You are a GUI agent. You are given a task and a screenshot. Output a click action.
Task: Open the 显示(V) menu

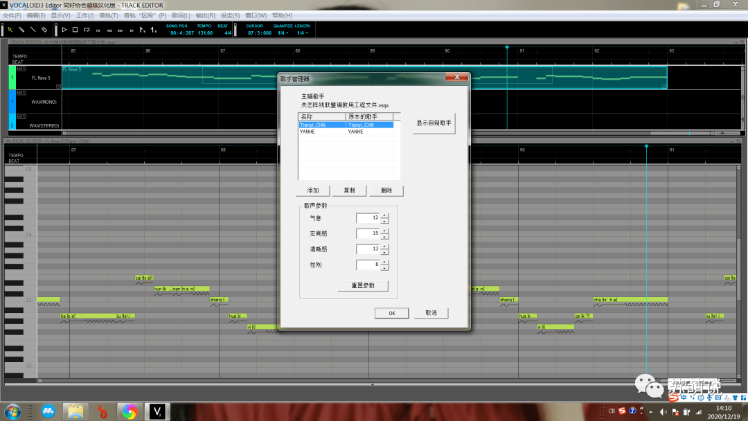point(60,16)
